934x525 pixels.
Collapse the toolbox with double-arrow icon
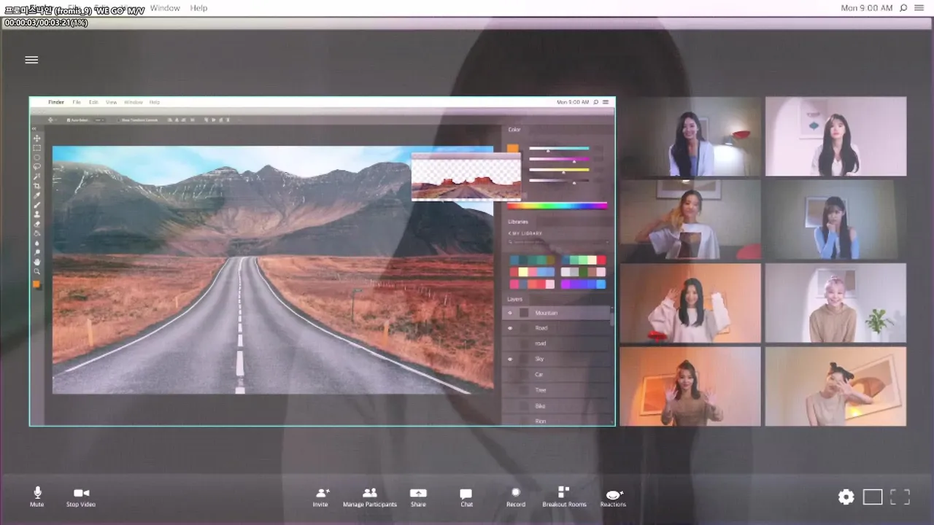[x=34, y=128]
